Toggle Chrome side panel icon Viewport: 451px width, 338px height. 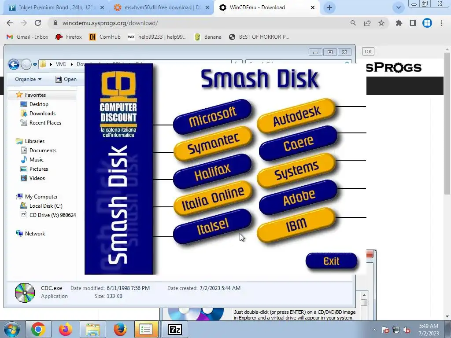pyautogui.click(x=413, y=23)
